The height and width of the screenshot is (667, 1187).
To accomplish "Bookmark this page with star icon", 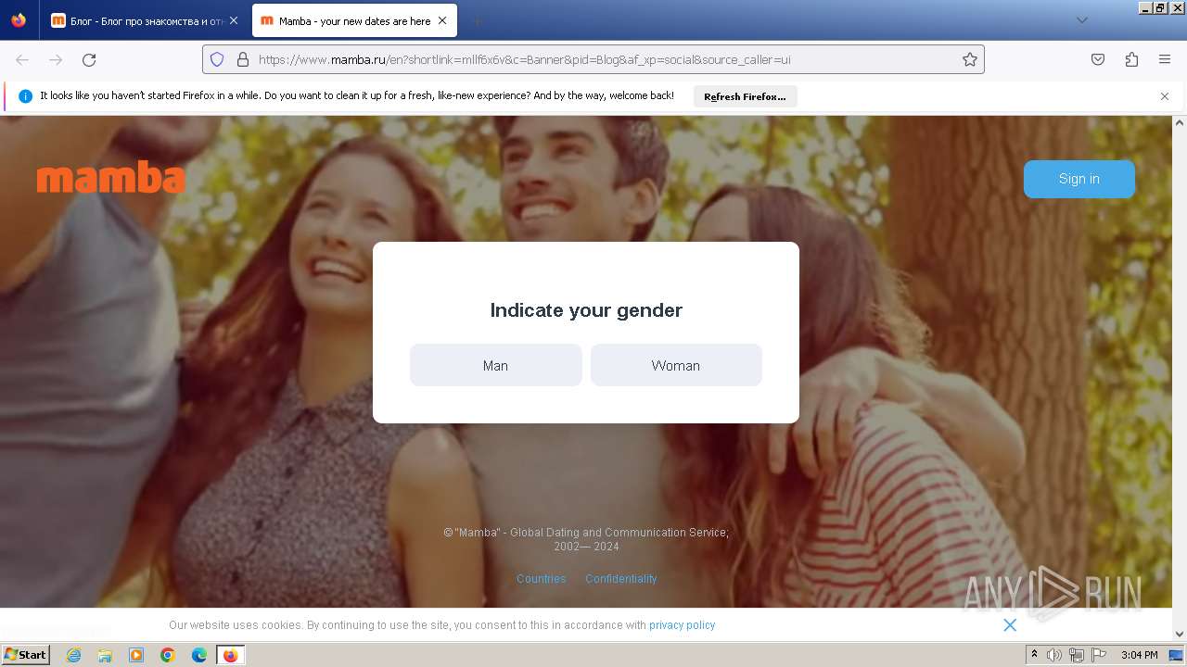I will (970, 59).
